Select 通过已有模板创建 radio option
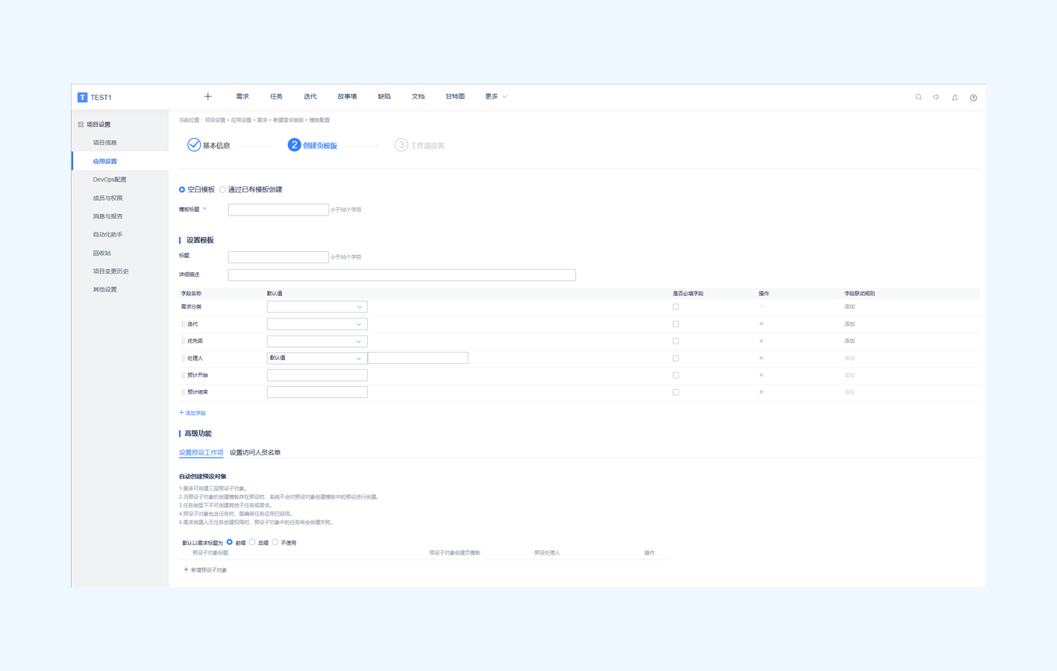Screen dimensions: 1057x671 click(x=222, y=189)
